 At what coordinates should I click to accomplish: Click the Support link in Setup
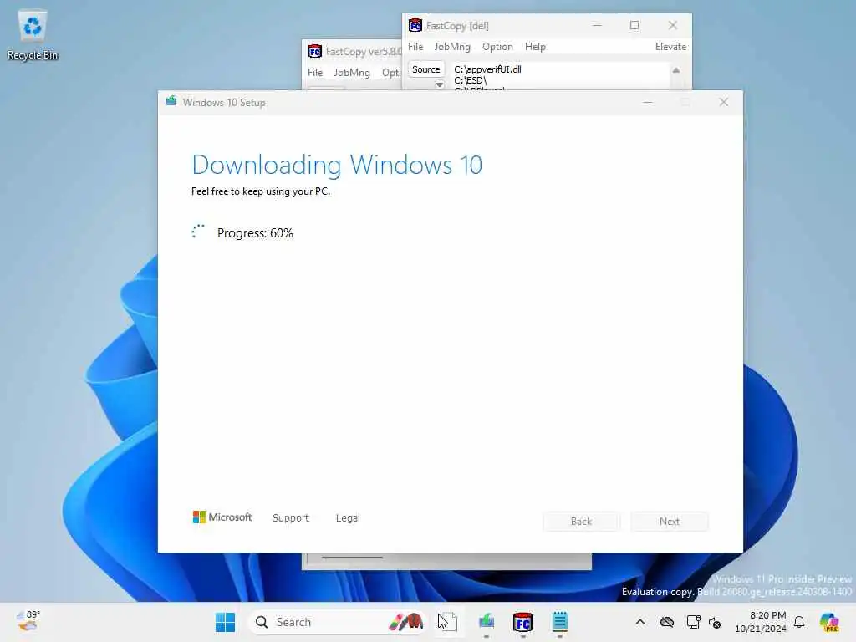click(x=290, y=517)
